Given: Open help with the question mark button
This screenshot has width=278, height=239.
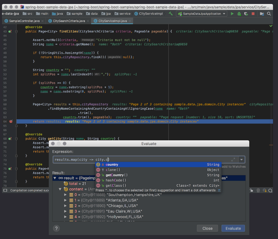Looking at the screenshot, I should click(56, 228).
